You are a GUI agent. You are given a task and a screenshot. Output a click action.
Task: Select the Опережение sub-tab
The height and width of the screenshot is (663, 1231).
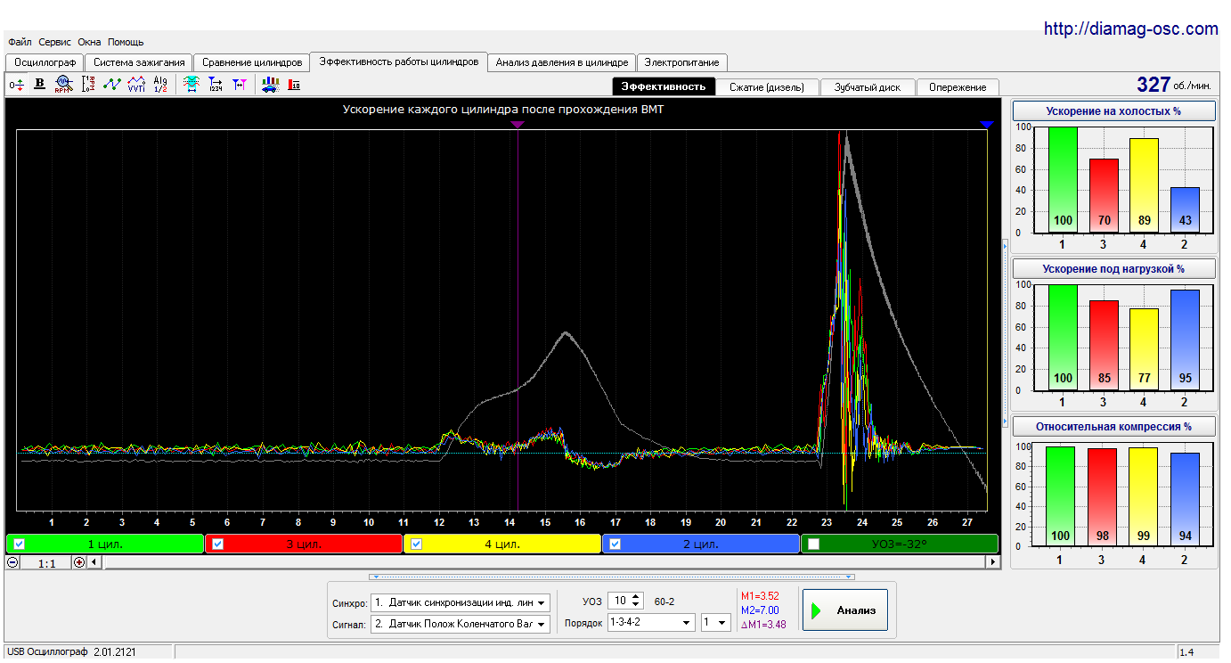[x=958, y=87]
